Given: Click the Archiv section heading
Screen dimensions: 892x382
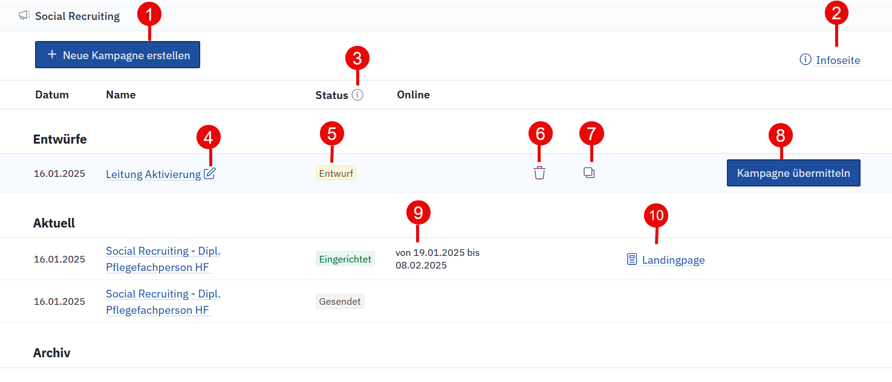Looking at the screenshot, I should coord(52,353).
